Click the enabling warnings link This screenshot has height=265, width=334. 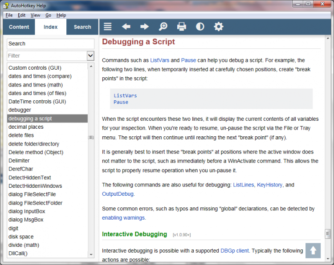point(123,218)
